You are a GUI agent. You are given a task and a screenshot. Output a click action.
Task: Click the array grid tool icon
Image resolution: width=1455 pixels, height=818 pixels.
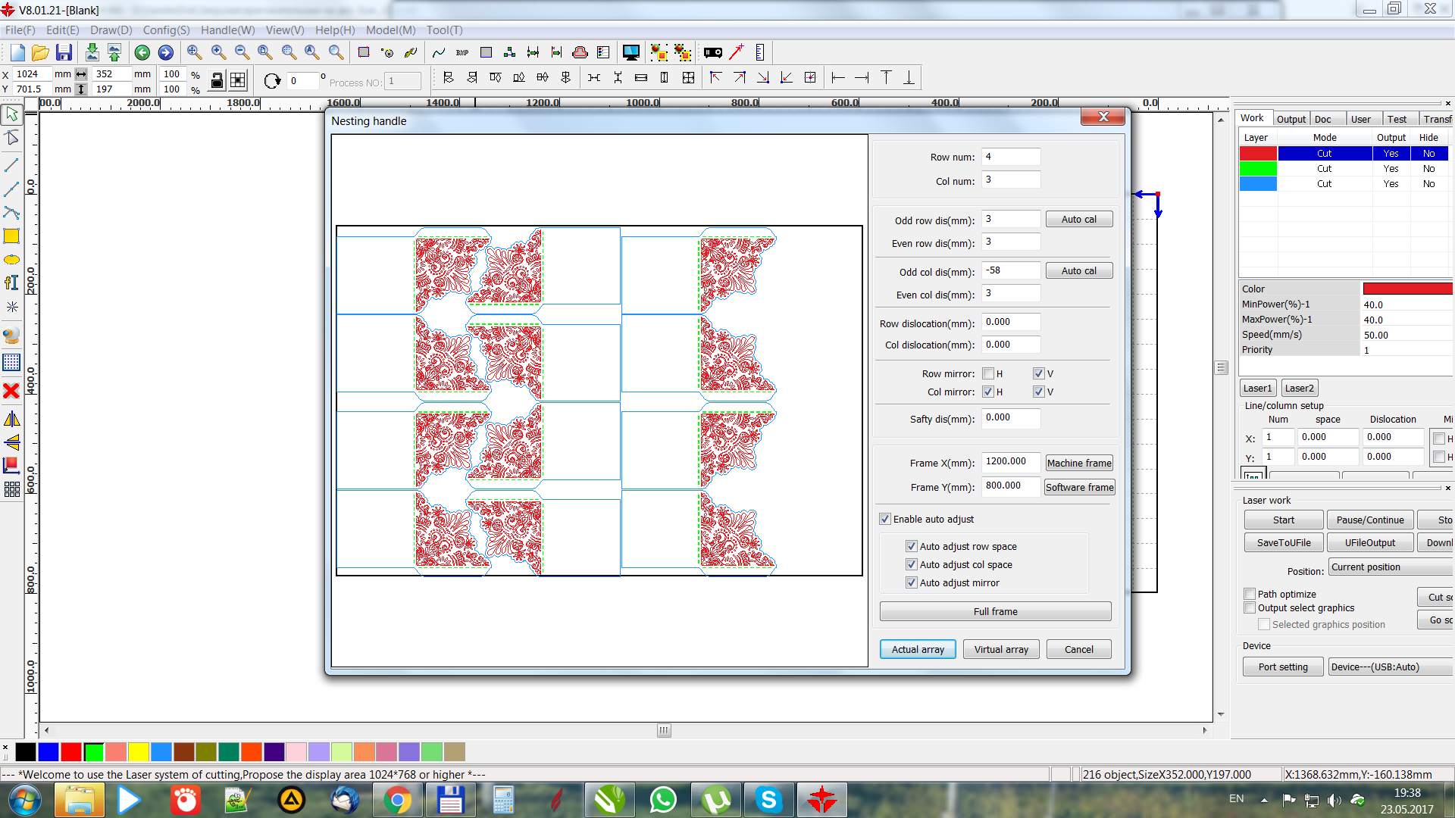click(11, 489)
